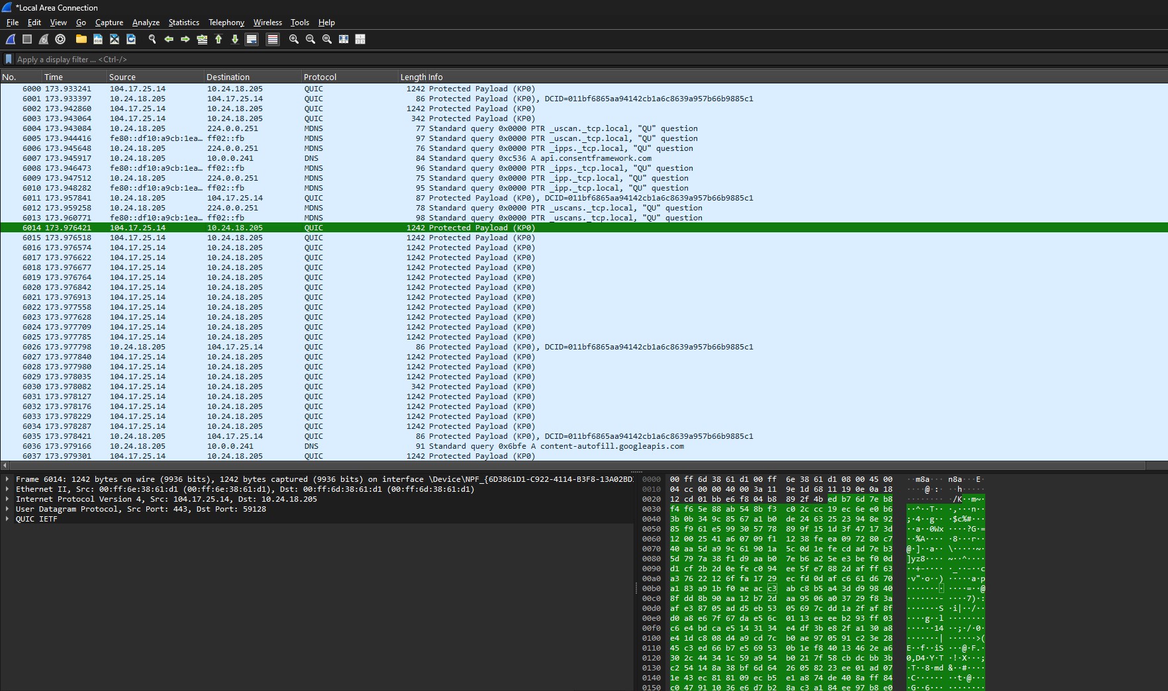Image resolution: width=1168 pixels, height=691 pixels.
Task: Reload this capture file
Action: tap(131, 39)
